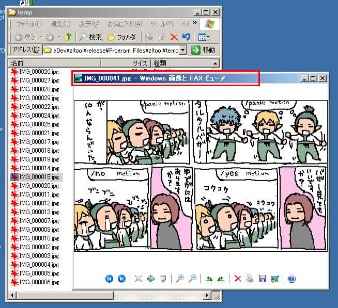Click the forward arrow in temp window
This screenshot has width=338, height=308.
(50, 38)
